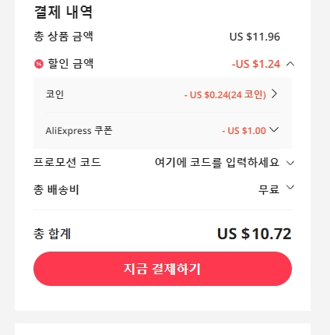The height and width of the screenshot is (335, 330).
Task: Select the -US $0.24(24 코인) coin discount
Action: (x=225, y=94)
